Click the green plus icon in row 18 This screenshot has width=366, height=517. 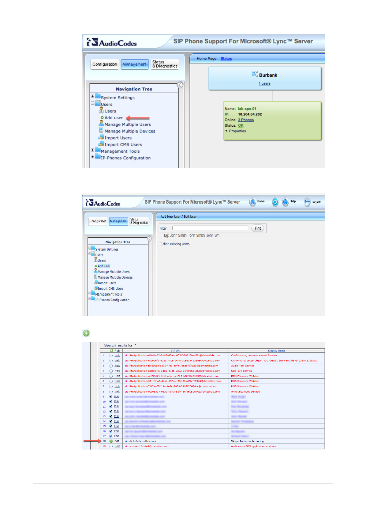(x=111, y=441)
